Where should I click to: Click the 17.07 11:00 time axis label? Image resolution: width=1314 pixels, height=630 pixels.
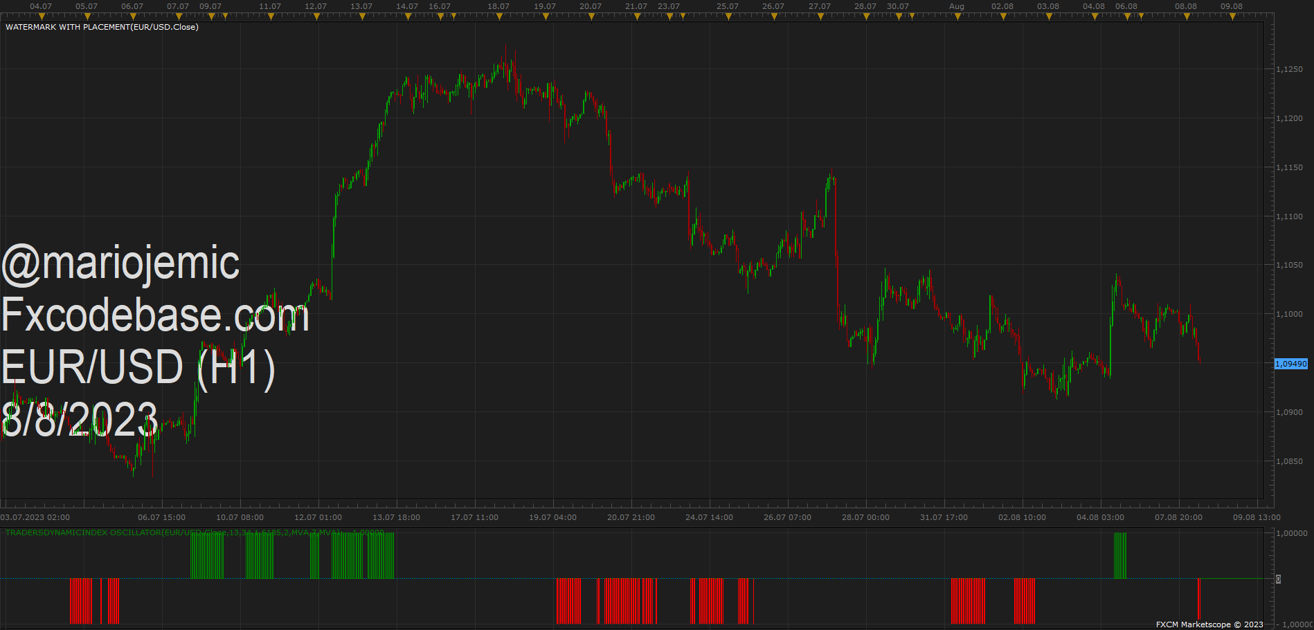pyautogui.click(x=474, y=517)
